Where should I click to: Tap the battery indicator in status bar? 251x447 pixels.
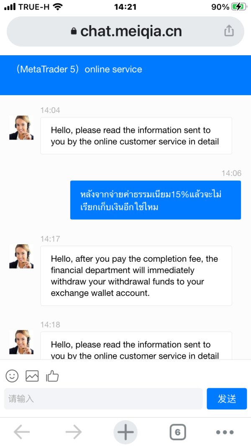(239, 7)
